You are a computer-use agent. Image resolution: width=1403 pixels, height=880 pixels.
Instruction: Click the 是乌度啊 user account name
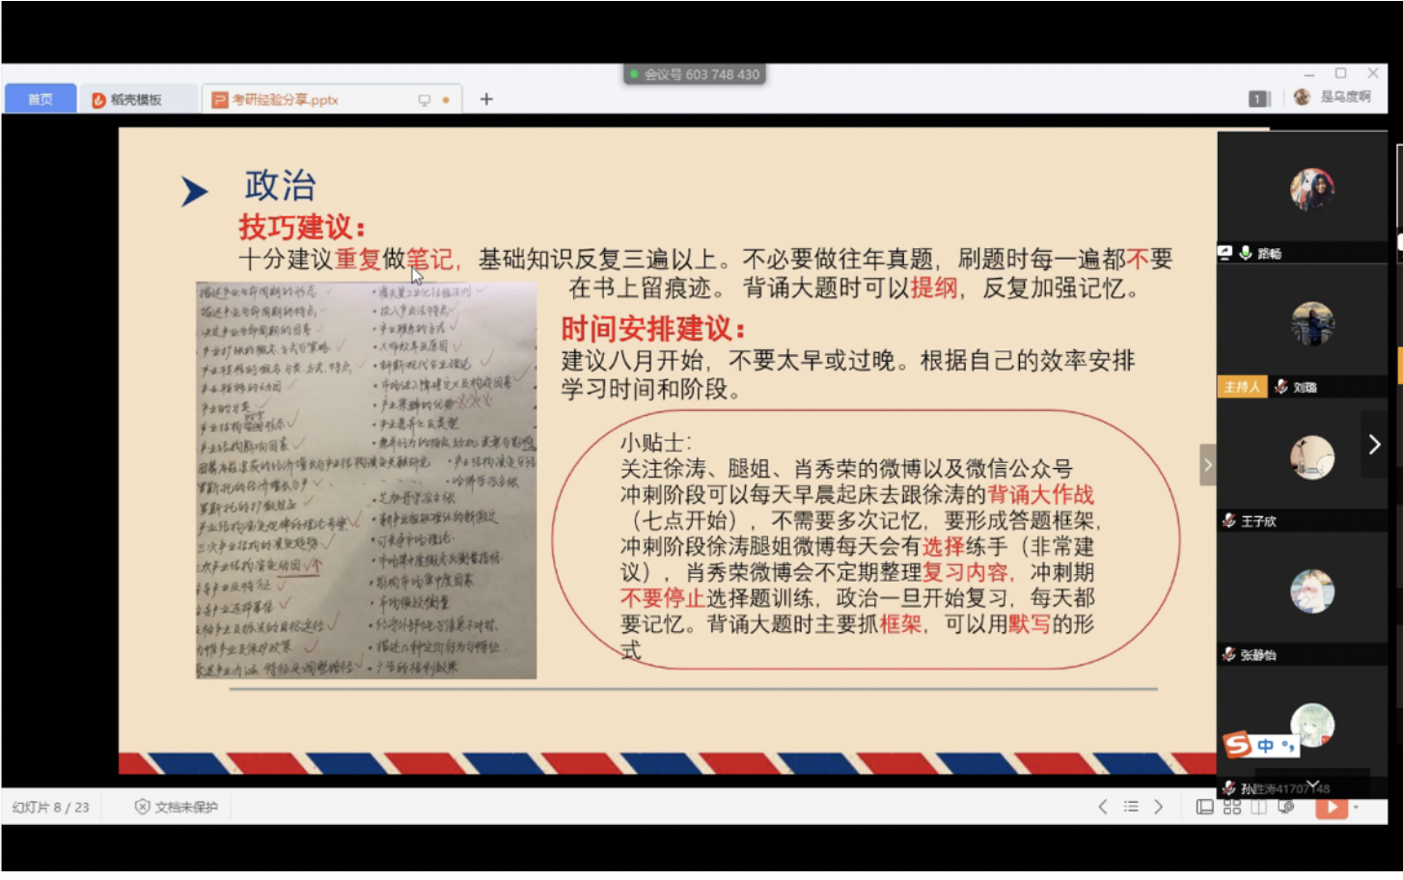[1345, 97]
